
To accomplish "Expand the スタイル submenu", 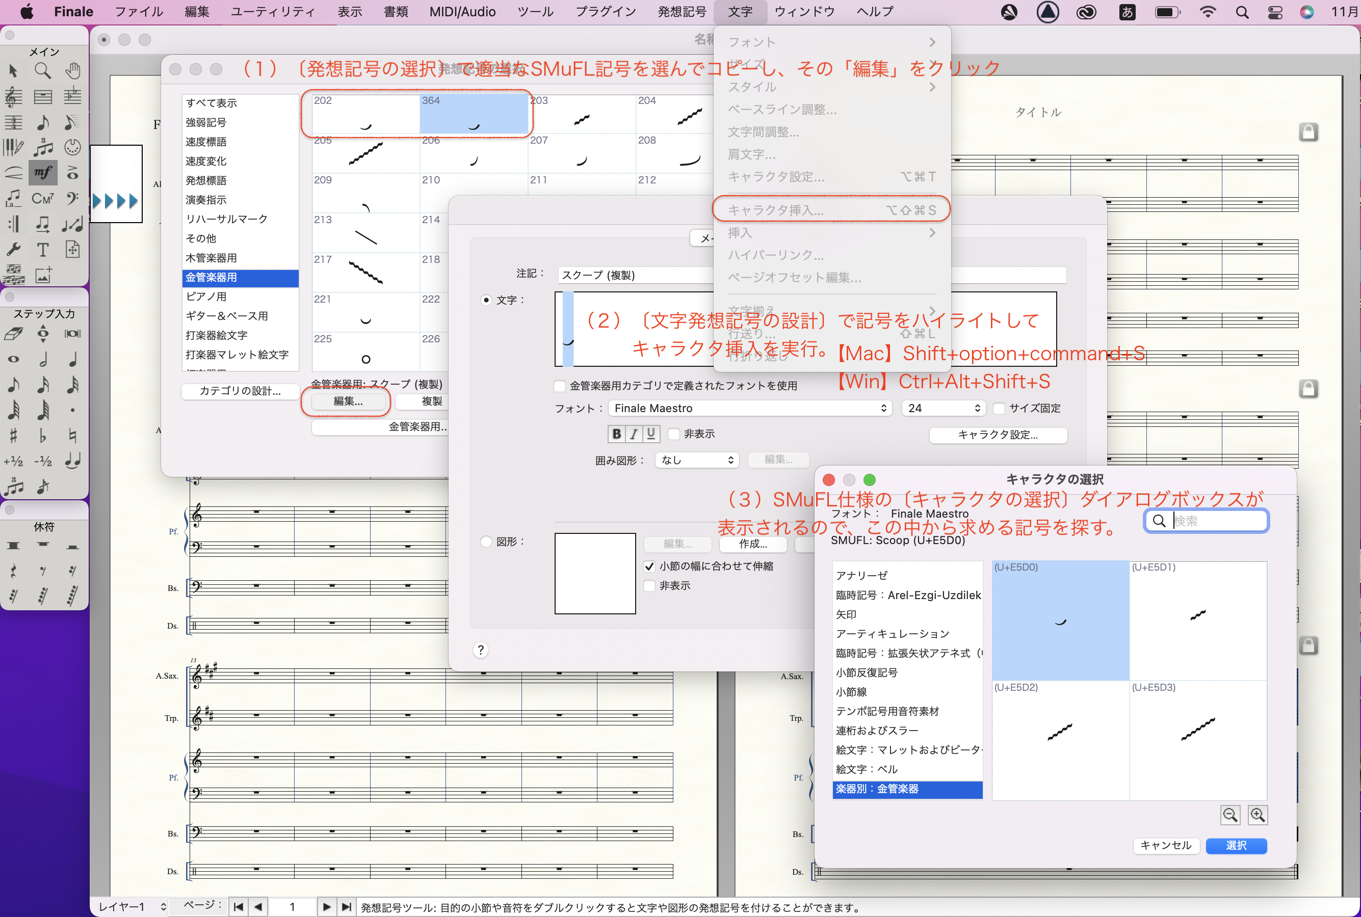I will [x=831, y=87].
